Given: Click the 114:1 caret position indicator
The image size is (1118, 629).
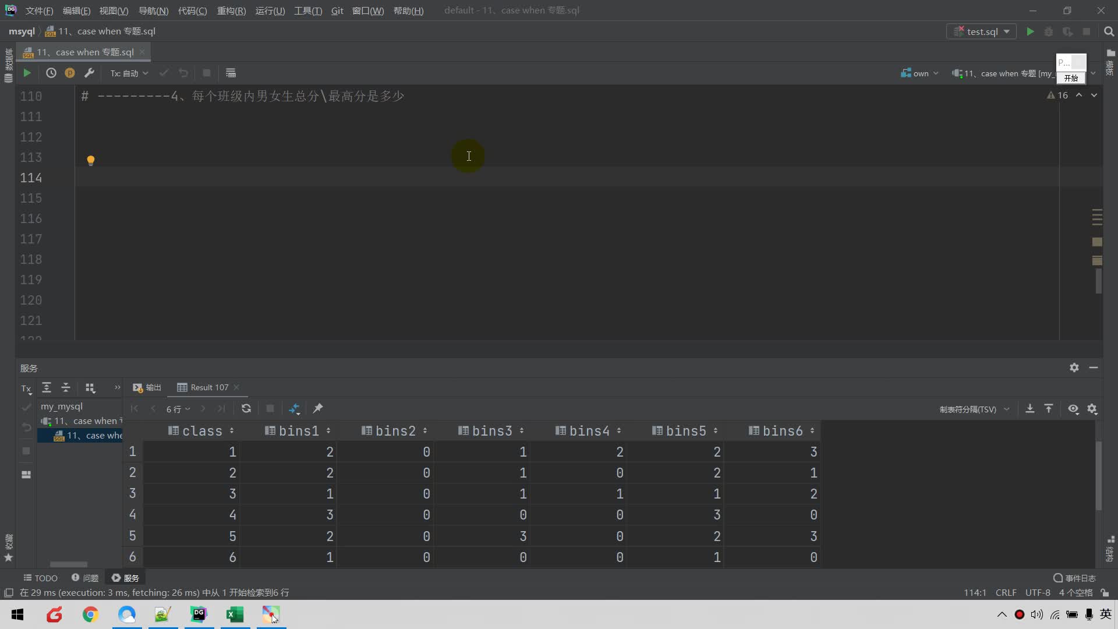Looking at the screenshot, I should [x=975, y=592].
